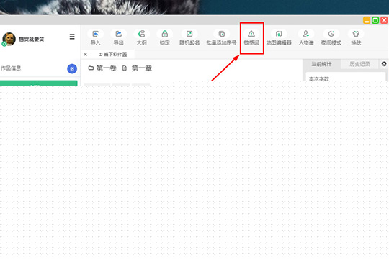This screenshot has width=389, height=259.
Task: Open the 大纲 outline tool
Action: 141,37
